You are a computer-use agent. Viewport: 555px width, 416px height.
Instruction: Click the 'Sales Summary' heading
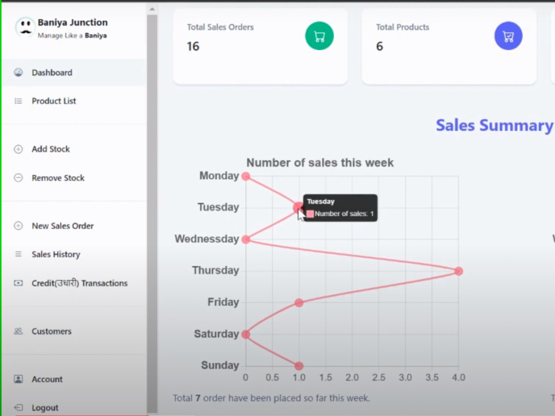coord(494,125)
